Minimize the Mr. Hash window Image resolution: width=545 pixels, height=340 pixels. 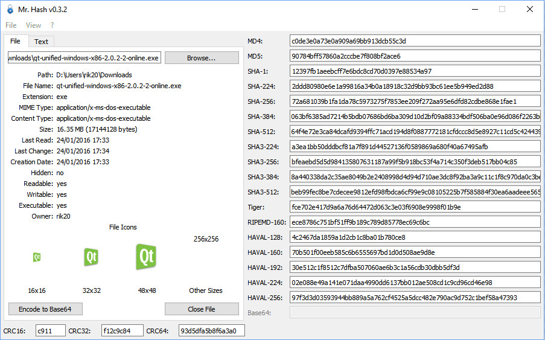pyautogui.click(x=475, y=10)
